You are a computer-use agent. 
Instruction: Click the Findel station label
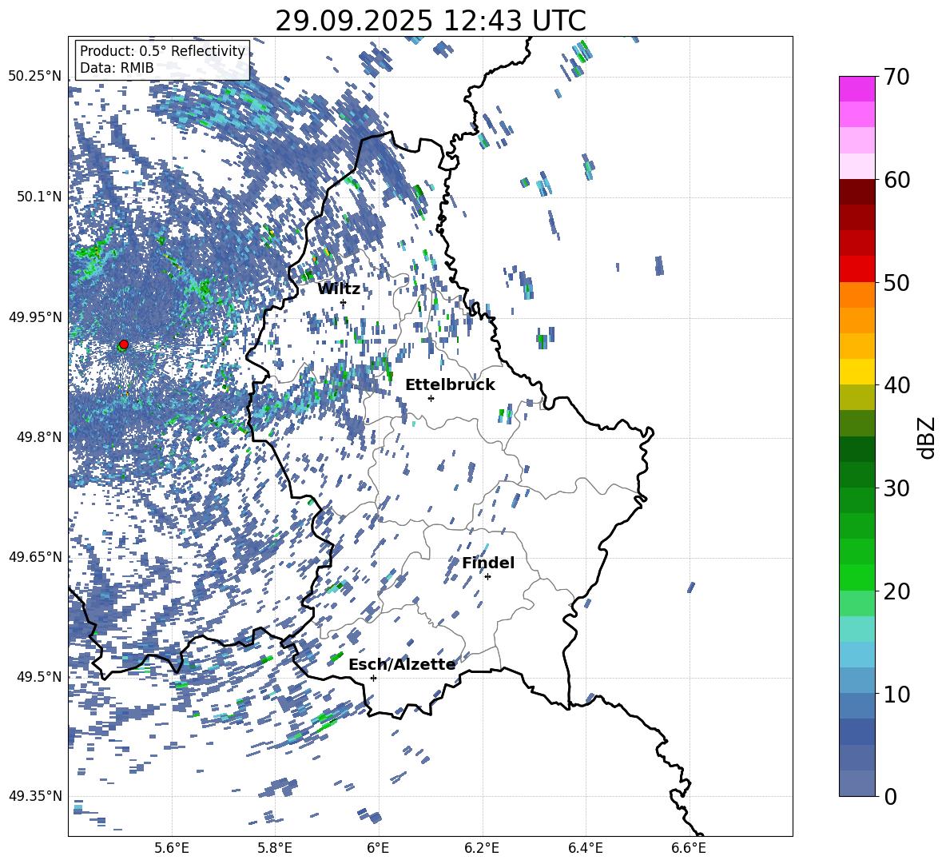click(x=488, y=563)
